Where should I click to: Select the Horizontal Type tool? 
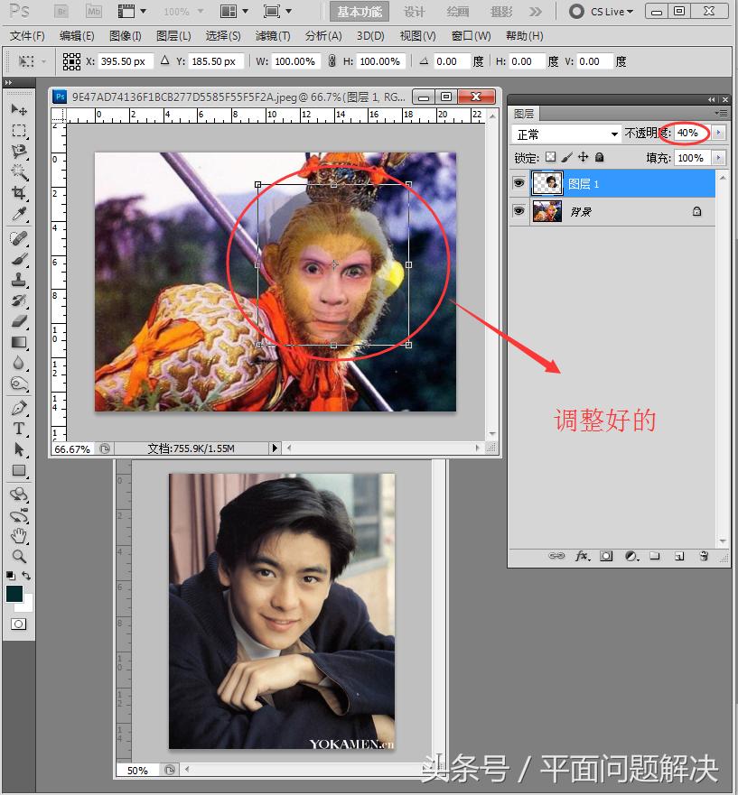19,429
